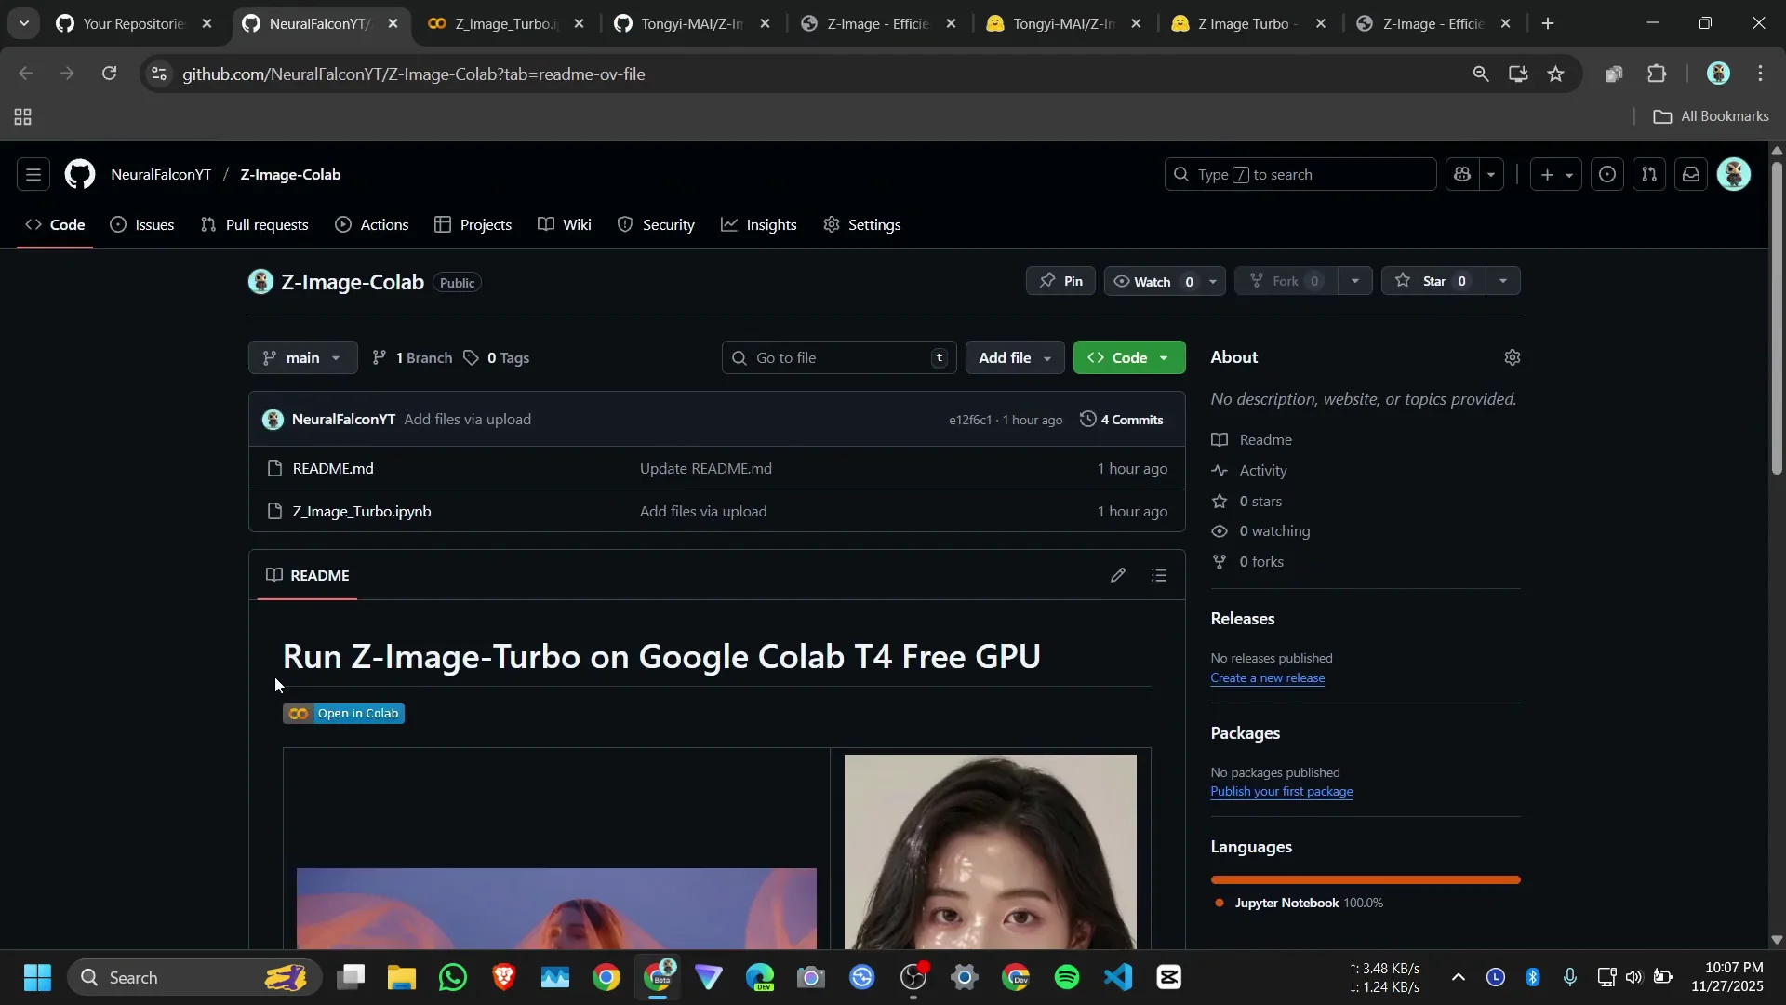
Task: Pin the Z-Image-Colab repository
Action: [x=1061, y=282]
